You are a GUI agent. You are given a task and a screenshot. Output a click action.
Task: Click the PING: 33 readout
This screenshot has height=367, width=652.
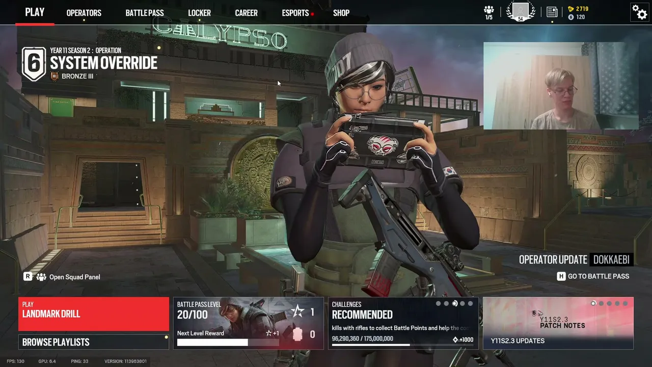click(x=79, y=361)
